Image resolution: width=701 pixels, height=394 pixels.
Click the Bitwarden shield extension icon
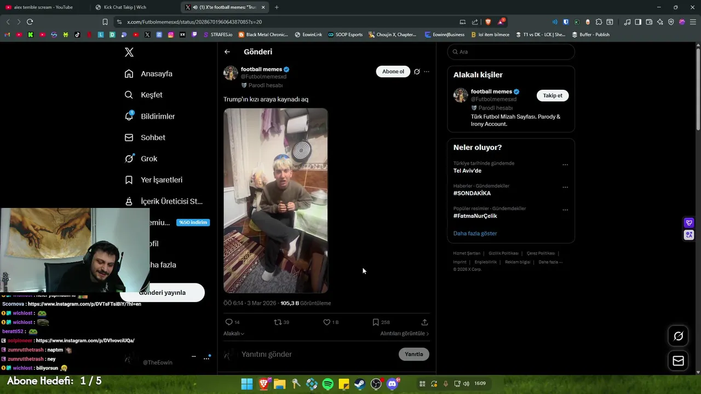[566, 22]
